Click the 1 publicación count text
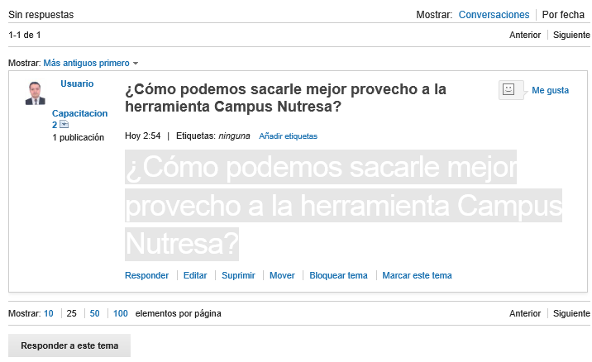The height and width of the screenshot is (362, 592). 79,137
